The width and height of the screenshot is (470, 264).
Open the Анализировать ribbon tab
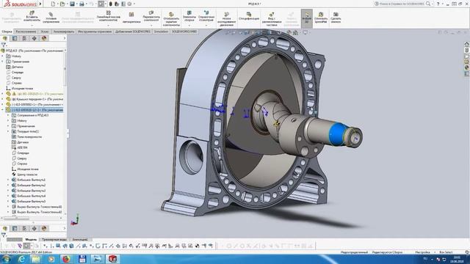(64, 32)
